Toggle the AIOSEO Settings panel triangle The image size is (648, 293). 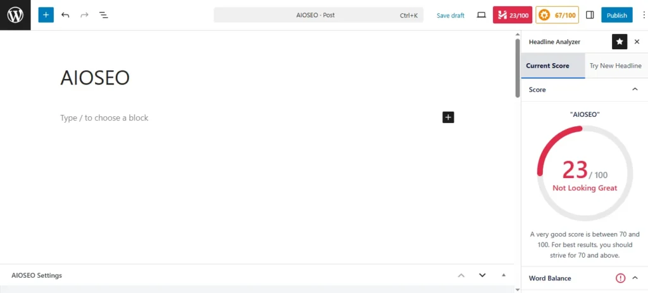tap(503, 275)
